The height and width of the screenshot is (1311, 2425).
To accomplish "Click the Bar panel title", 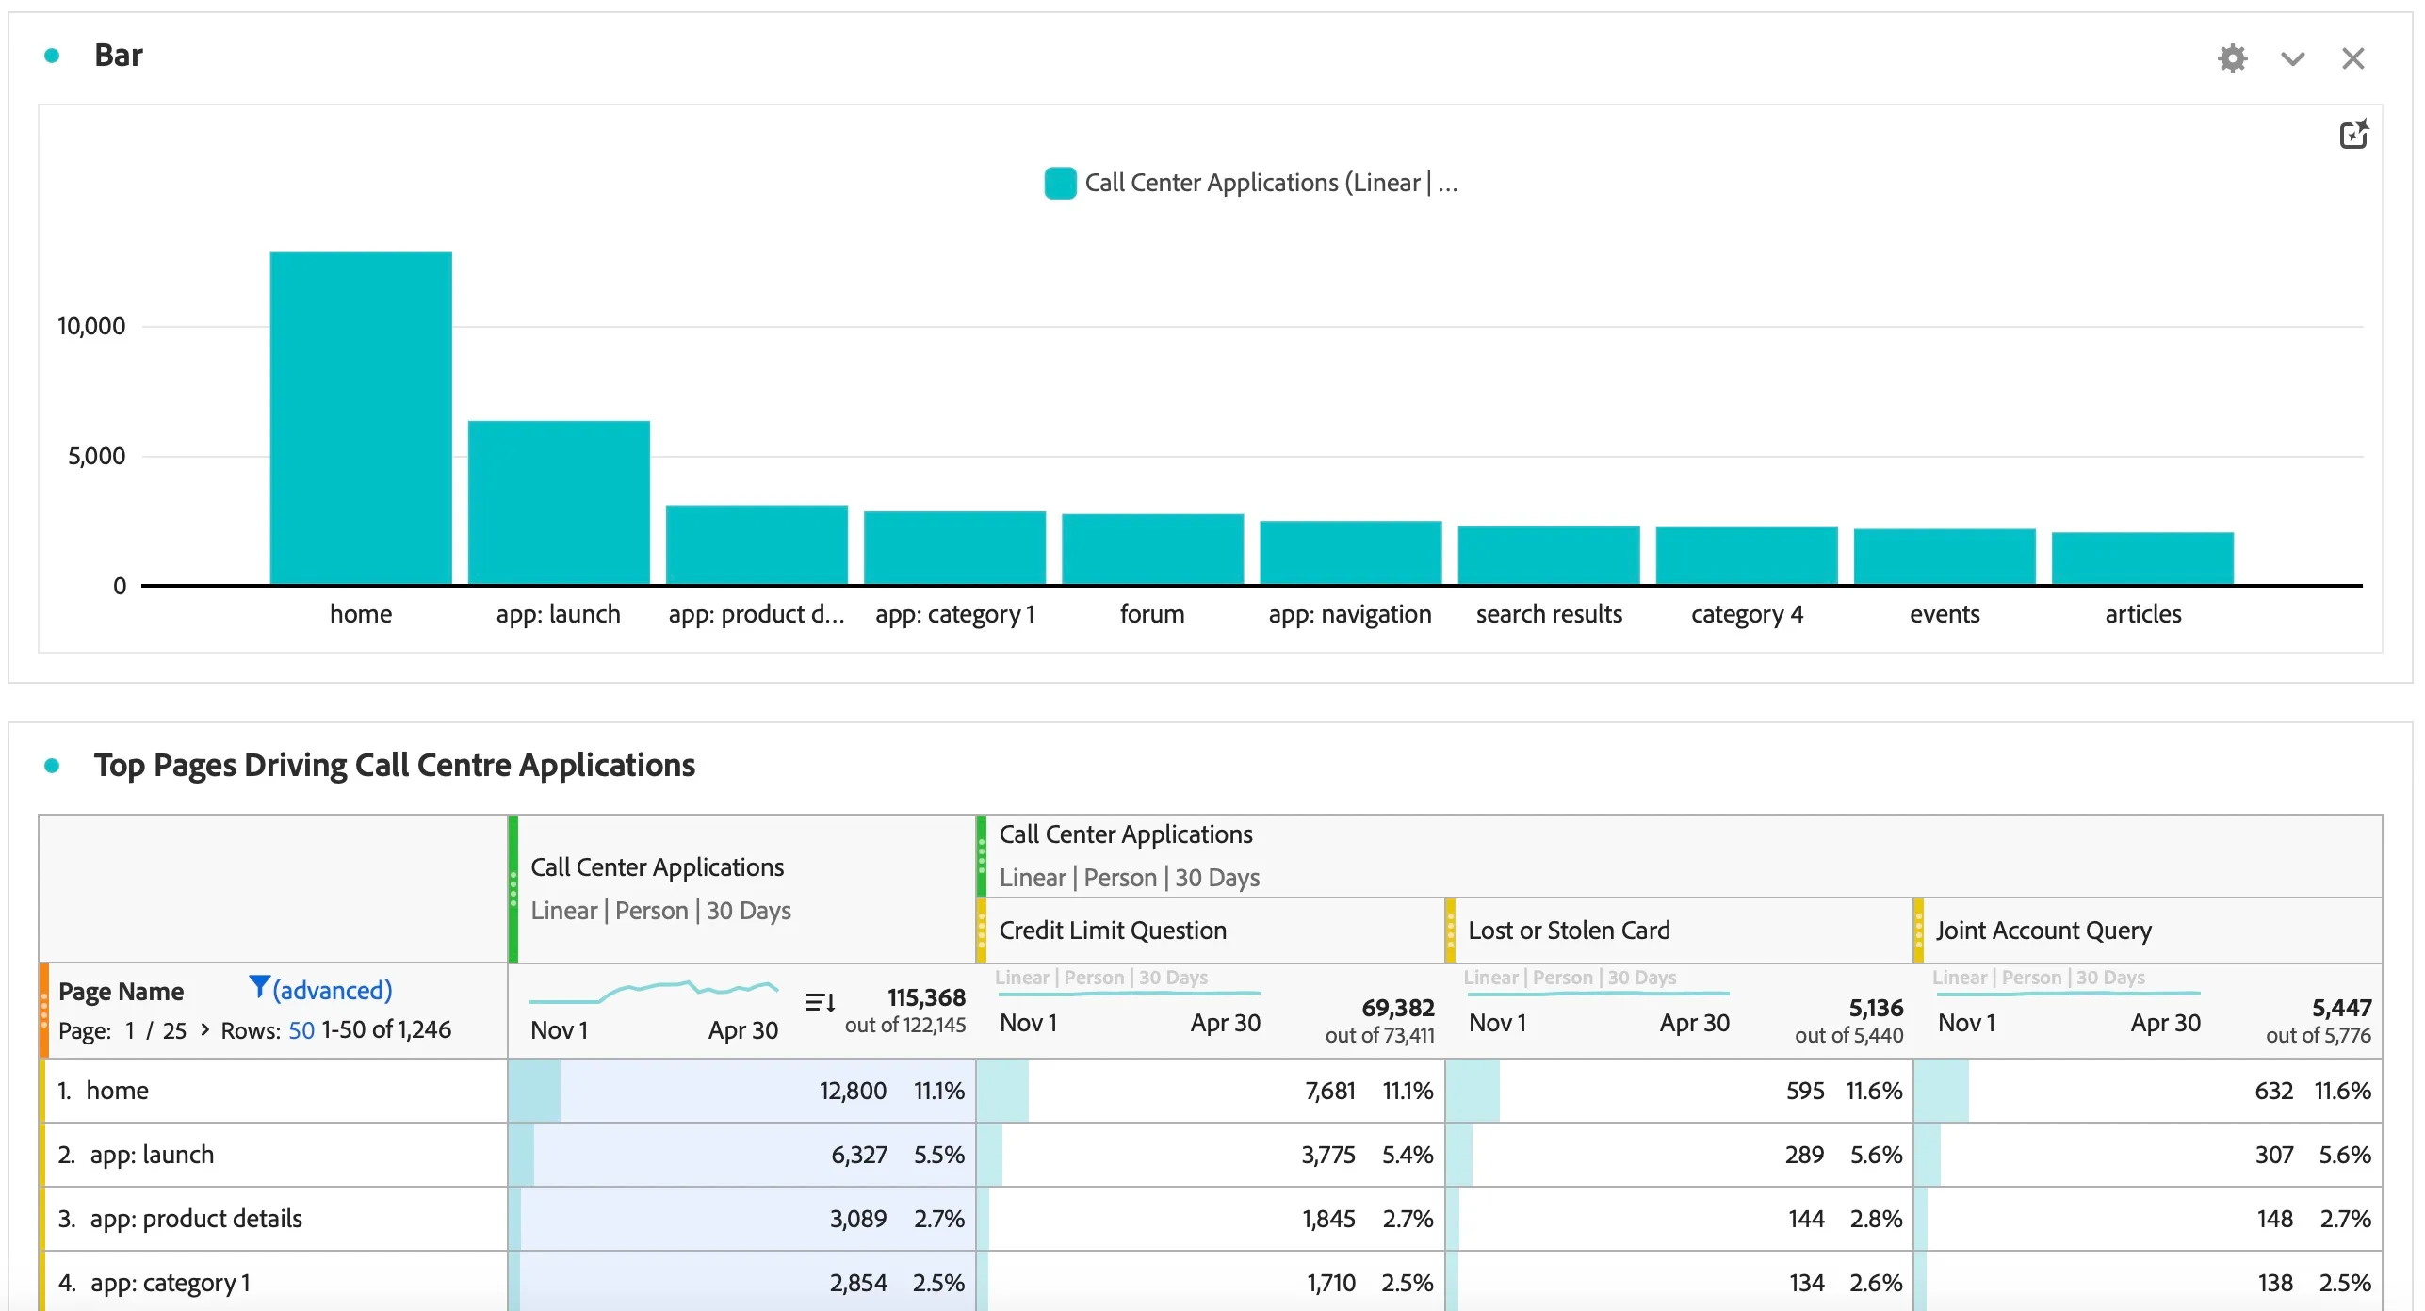I will (x=119, y=56).
